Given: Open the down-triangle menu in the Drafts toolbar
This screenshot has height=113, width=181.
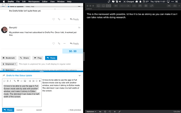Looking at the screenshot, I should [x=169, y=6].
